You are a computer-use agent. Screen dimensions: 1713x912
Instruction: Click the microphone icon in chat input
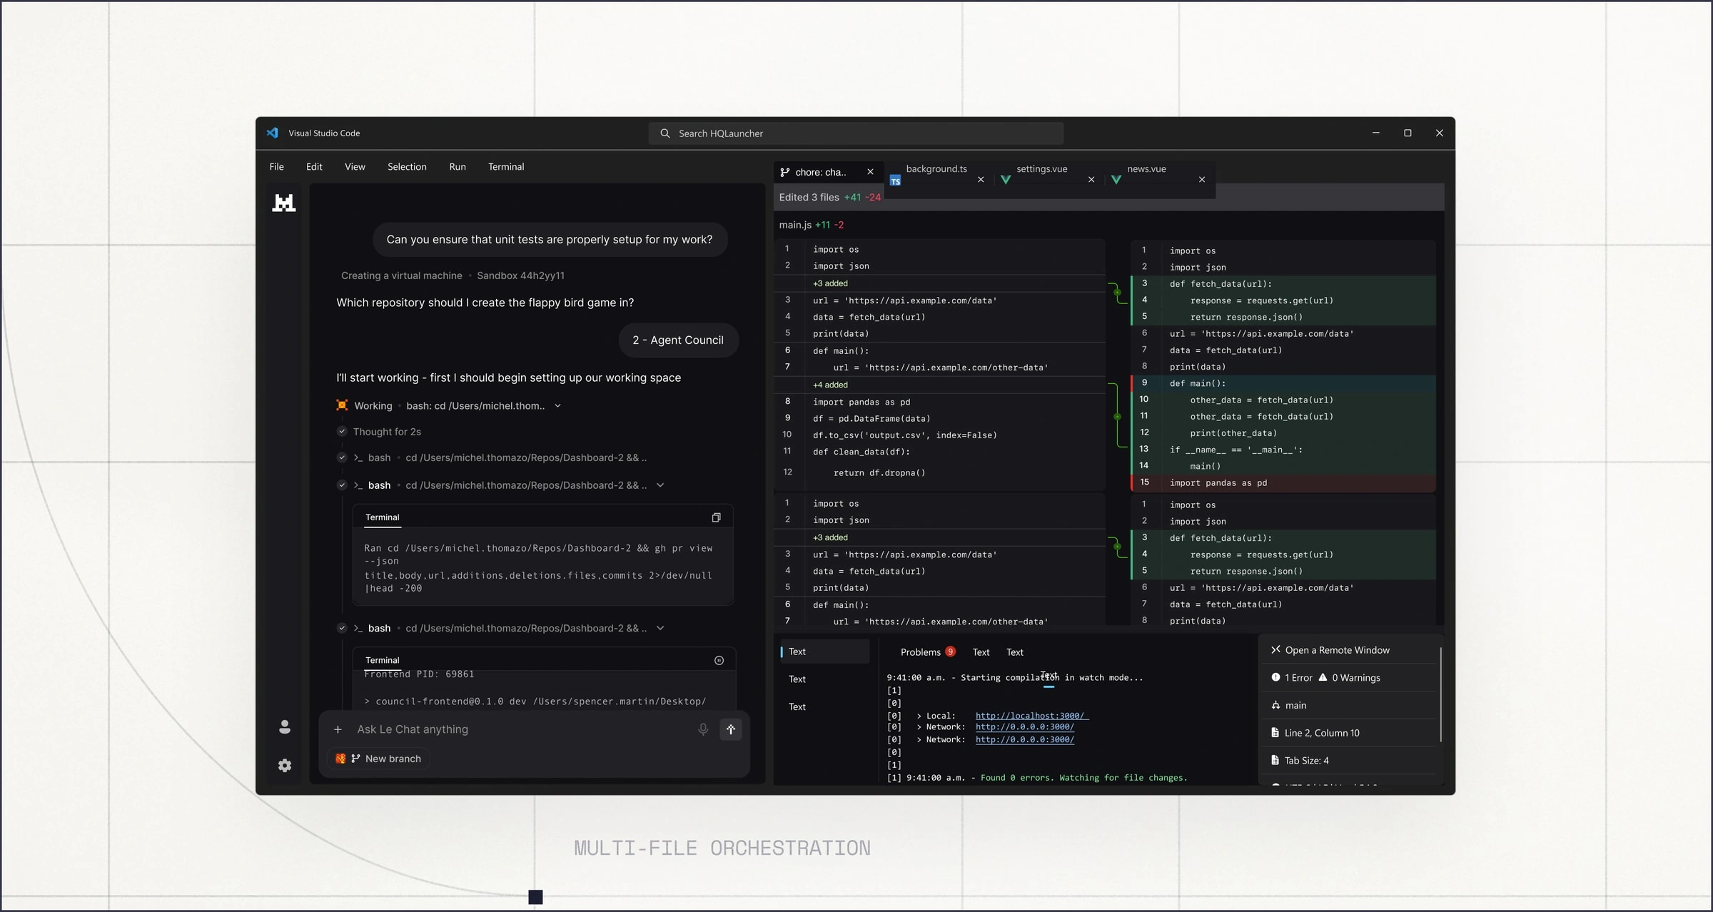point(703,729)
